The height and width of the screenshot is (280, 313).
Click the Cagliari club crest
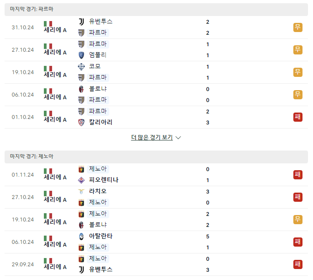(x=81, y=123)
